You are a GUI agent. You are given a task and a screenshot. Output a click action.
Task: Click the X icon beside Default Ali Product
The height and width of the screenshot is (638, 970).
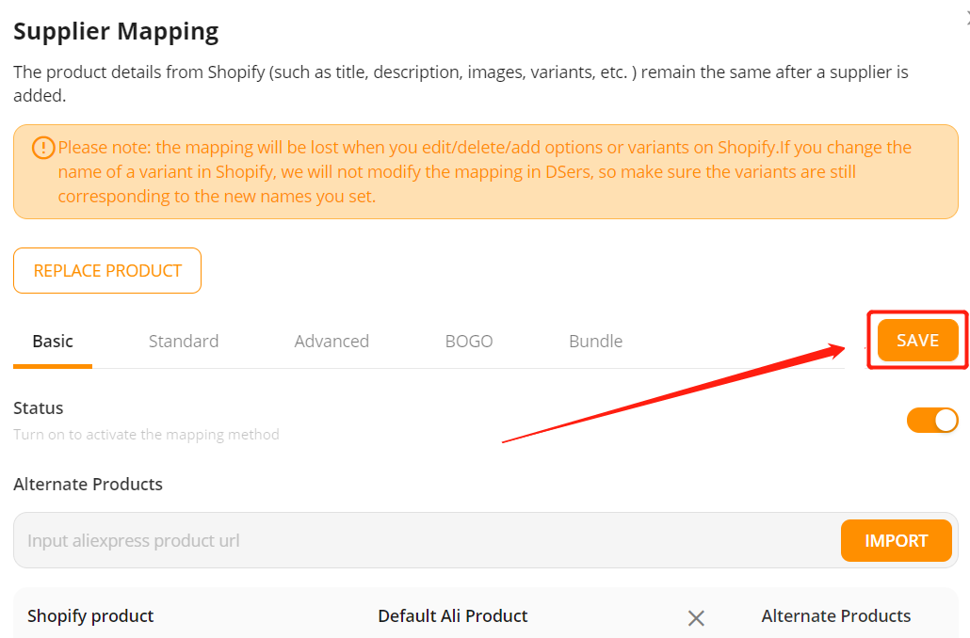[x=696, y=617]
